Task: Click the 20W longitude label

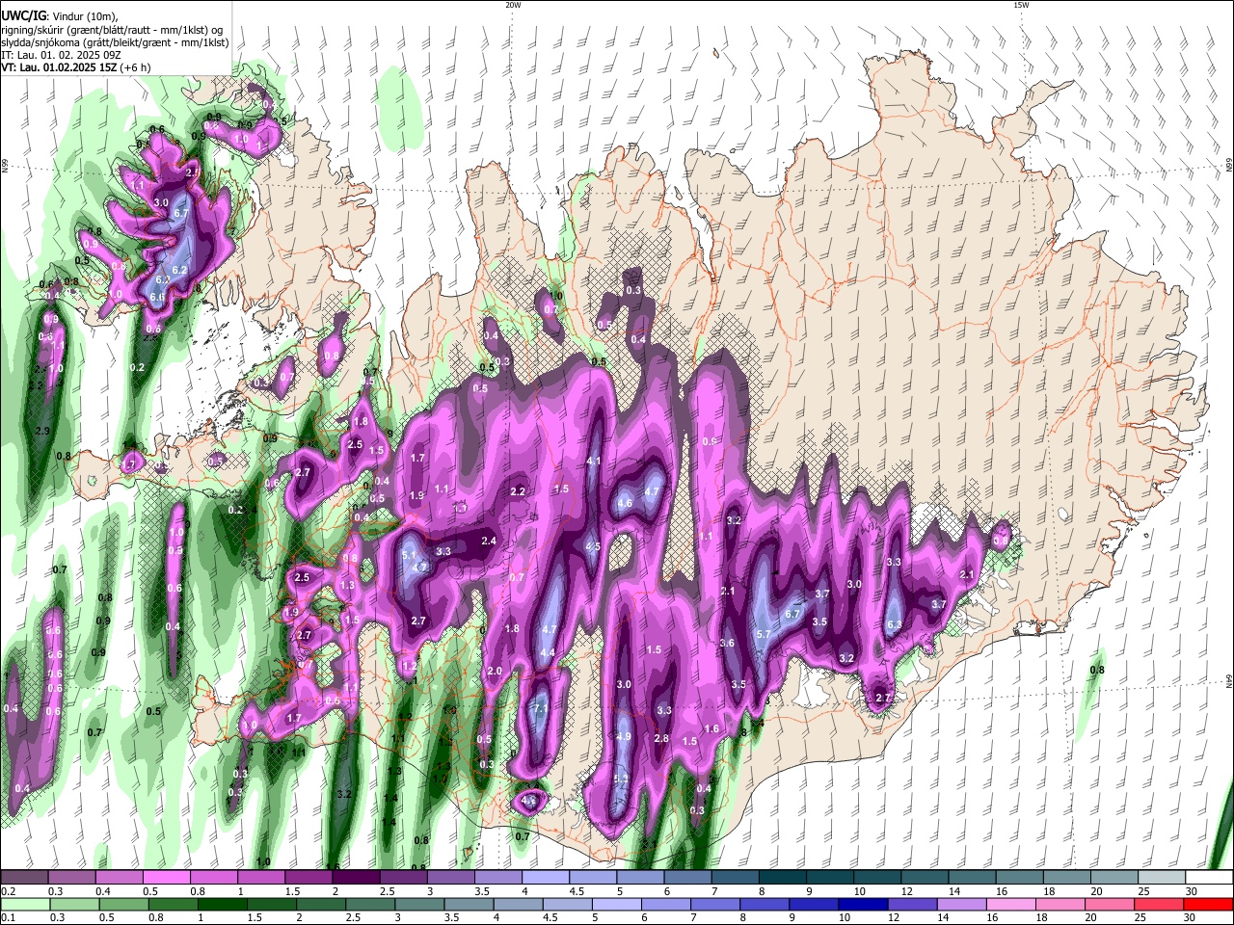Action: click(x=513, y=5)
